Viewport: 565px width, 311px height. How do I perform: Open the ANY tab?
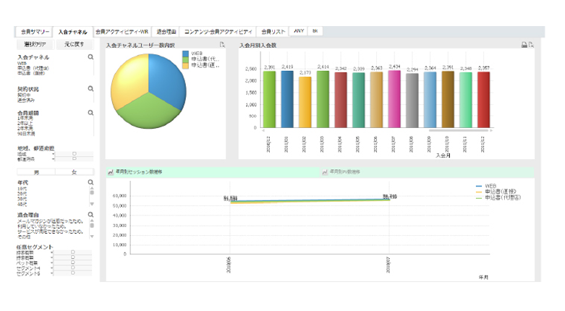click(x=299, y=31)
